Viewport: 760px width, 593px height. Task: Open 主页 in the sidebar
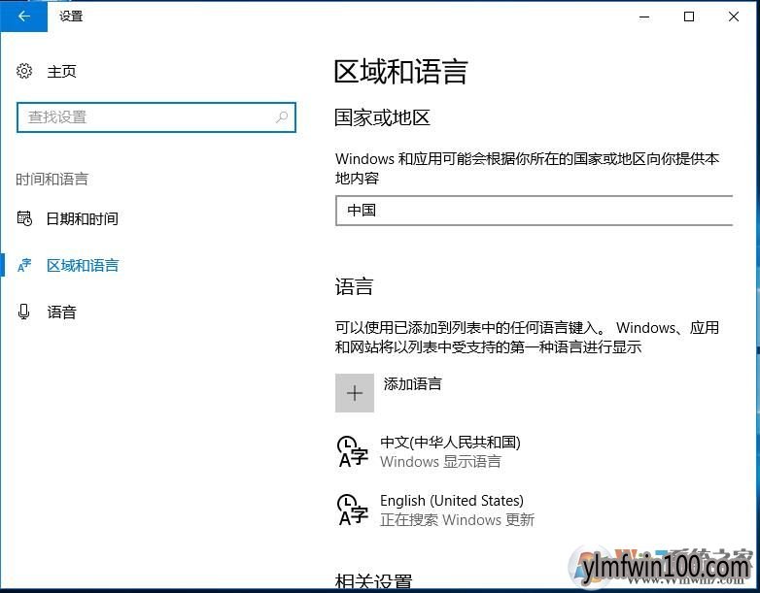(x=61, y=71)
